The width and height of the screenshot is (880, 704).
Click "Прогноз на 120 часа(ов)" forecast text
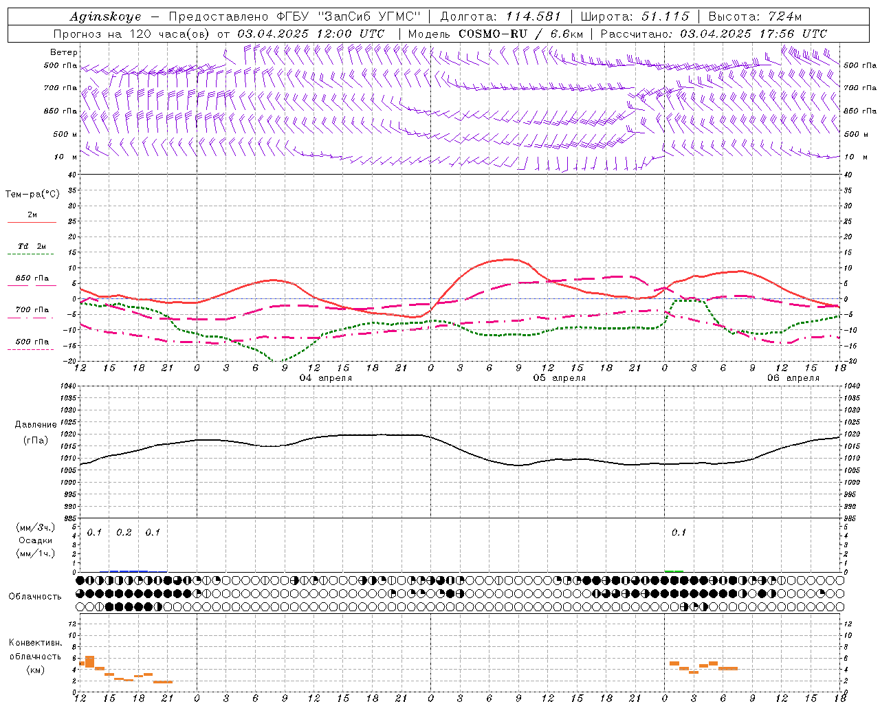pyautogui.click(x=131, y=34)
